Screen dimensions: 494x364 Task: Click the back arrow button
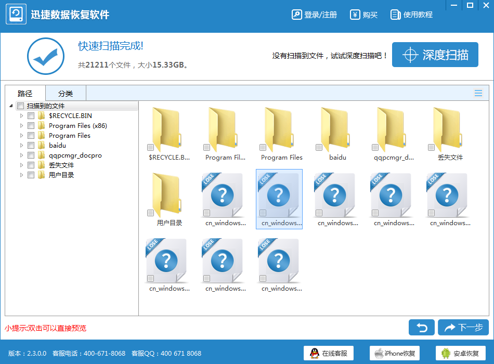(x=422, y=327)
